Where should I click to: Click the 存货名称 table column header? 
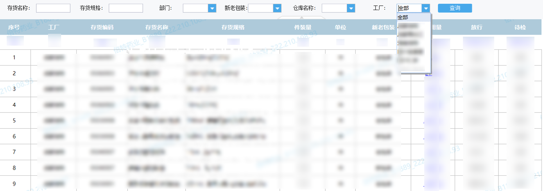point(157,28)
